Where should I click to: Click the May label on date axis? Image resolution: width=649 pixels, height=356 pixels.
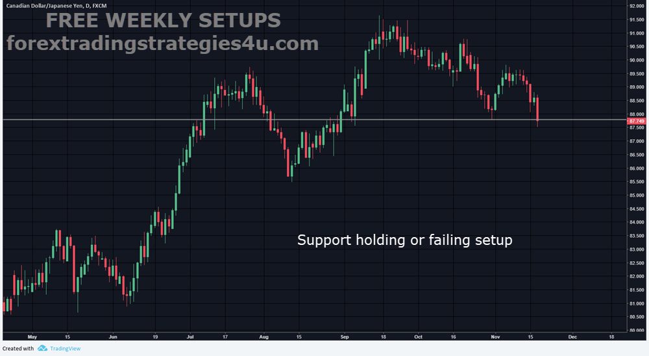tap(33, 337)
